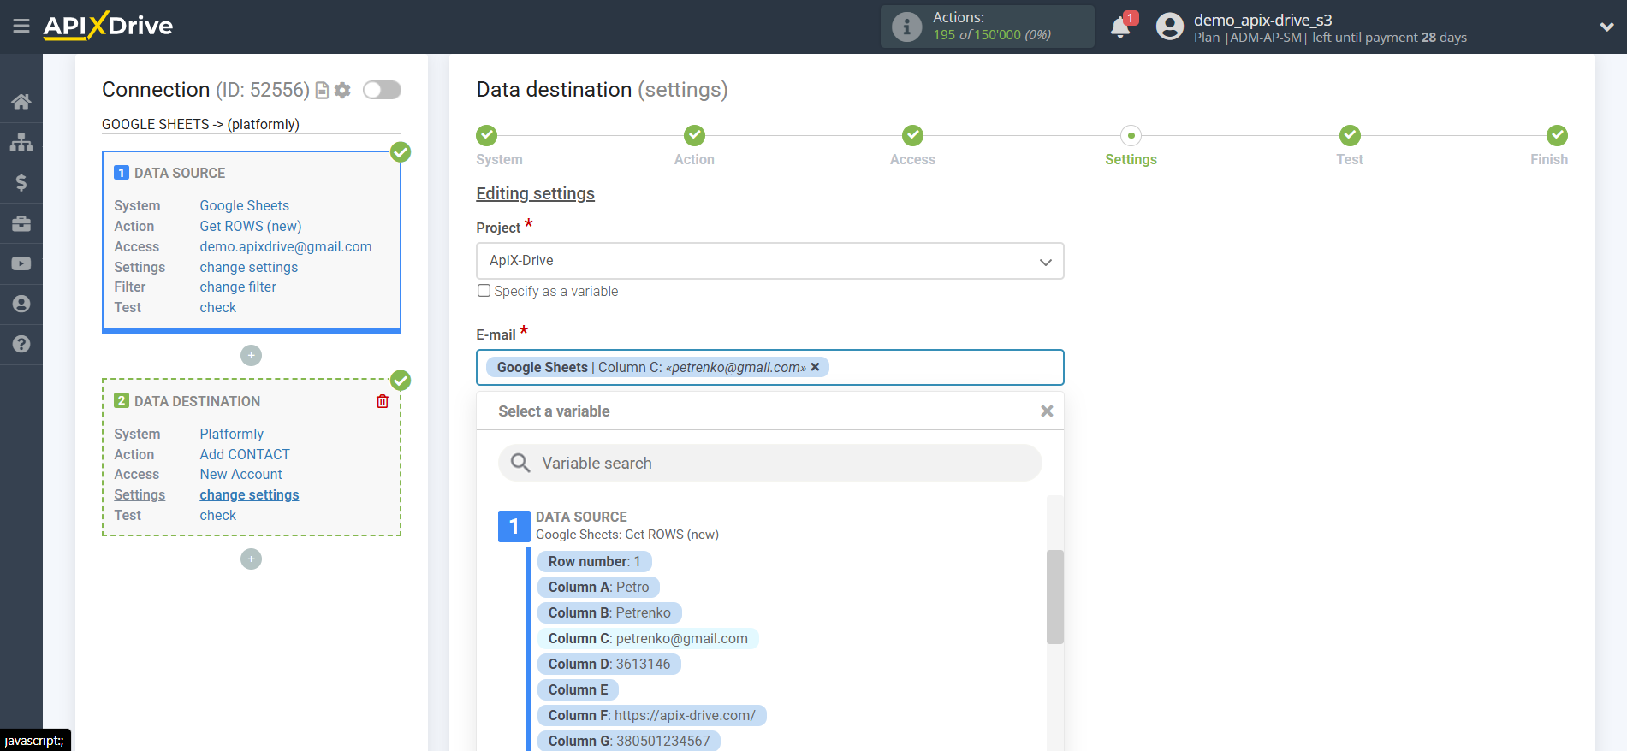Select variable Column F: https://apix-drive.com/
The height and width of the screenshot is (751, 1627).
(652, 715)
